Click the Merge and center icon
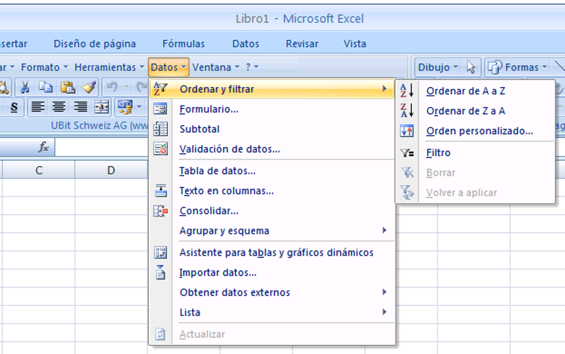The image size is (565, 354). click(101, 107)
